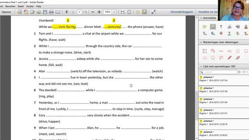249x140 pixels.
Task: Go to previous page arrow
Action: (x=67, y=12)
